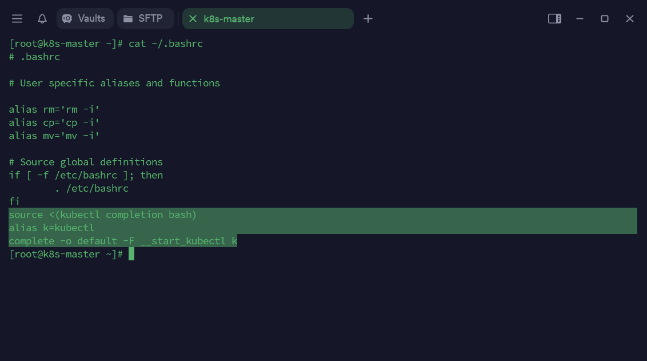647x361 pixels.
Task: Toggle the right side panel icon
Action: [554, 19]
